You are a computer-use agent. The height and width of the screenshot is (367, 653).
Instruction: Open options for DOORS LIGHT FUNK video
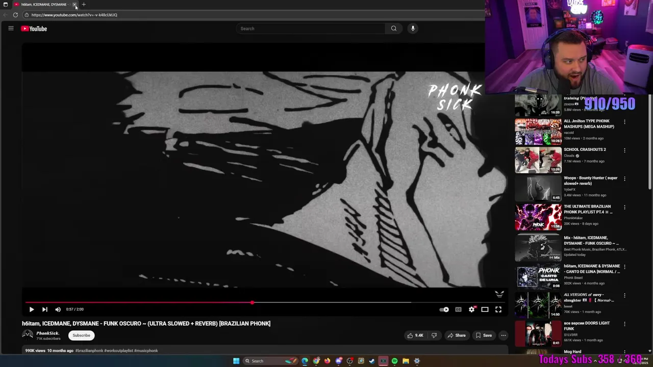[x=624, y=324]
